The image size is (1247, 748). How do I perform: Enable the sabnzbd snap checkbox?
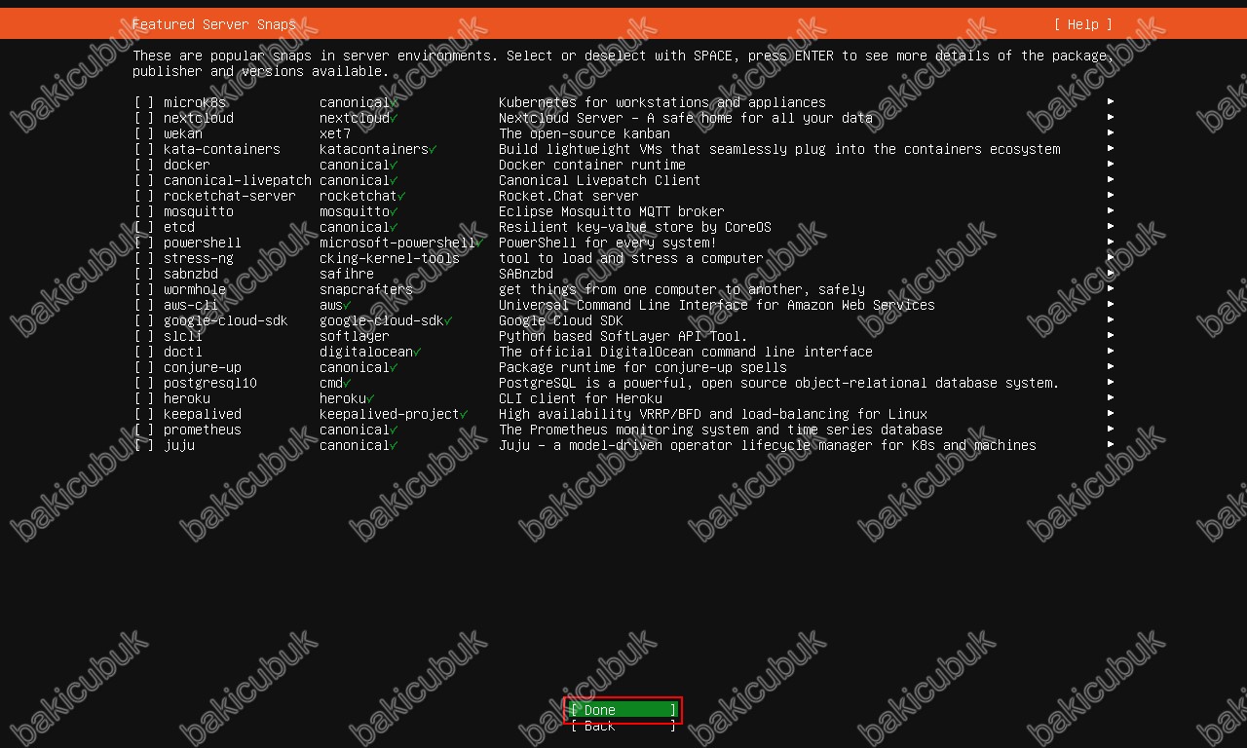[x=144, y=274]
